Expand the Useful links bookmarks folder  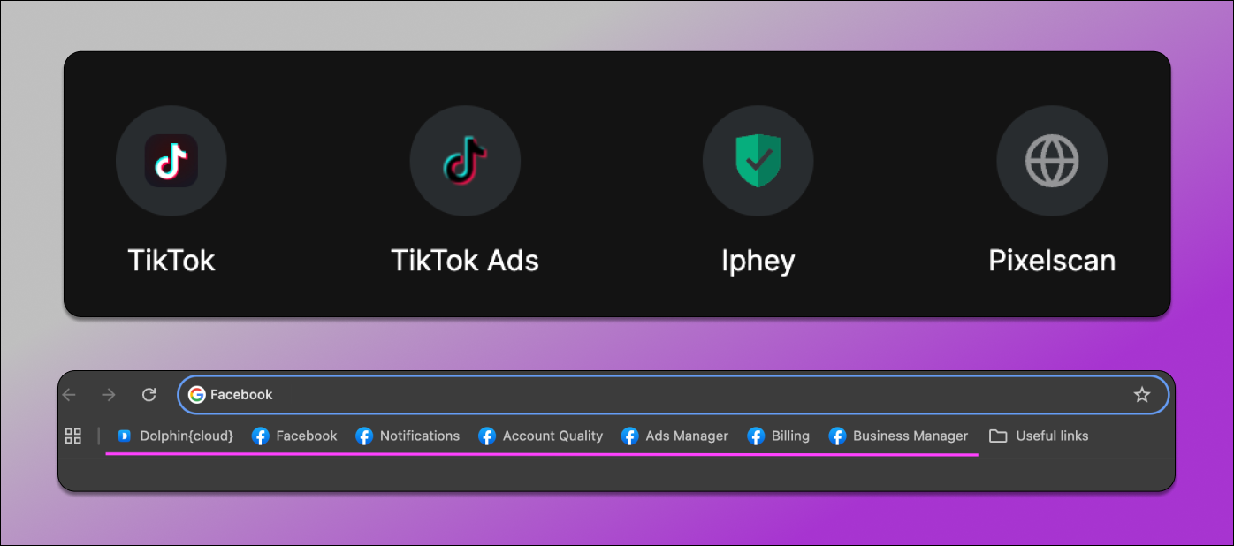1039,436
